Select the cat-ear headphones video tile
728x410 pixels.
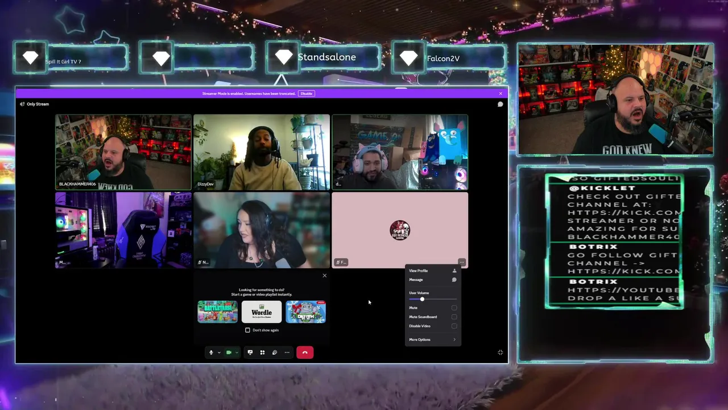(400, 152)
